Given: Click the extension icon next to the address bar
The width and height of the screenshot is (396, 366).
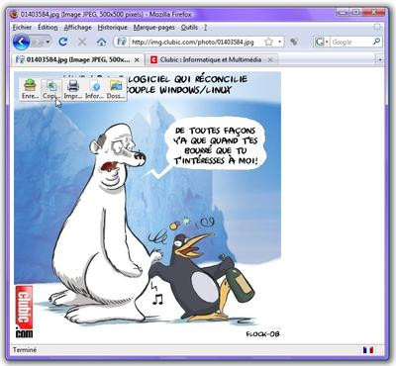Looking at the screenshot, I should 294,42.
